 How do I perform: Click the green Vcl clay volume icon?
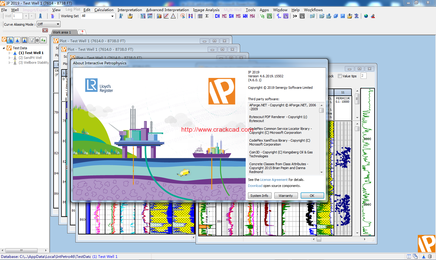click(262, 16)
